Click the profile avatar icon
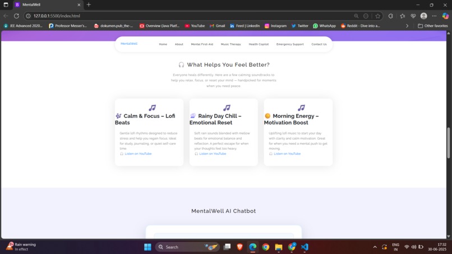 pos(423,16)
